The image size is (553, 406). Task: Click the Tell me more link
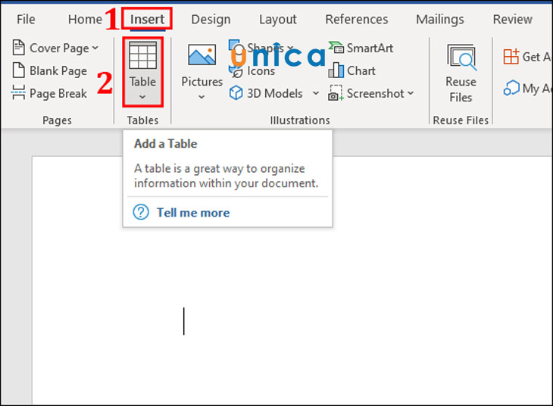(x=192, y=213)
